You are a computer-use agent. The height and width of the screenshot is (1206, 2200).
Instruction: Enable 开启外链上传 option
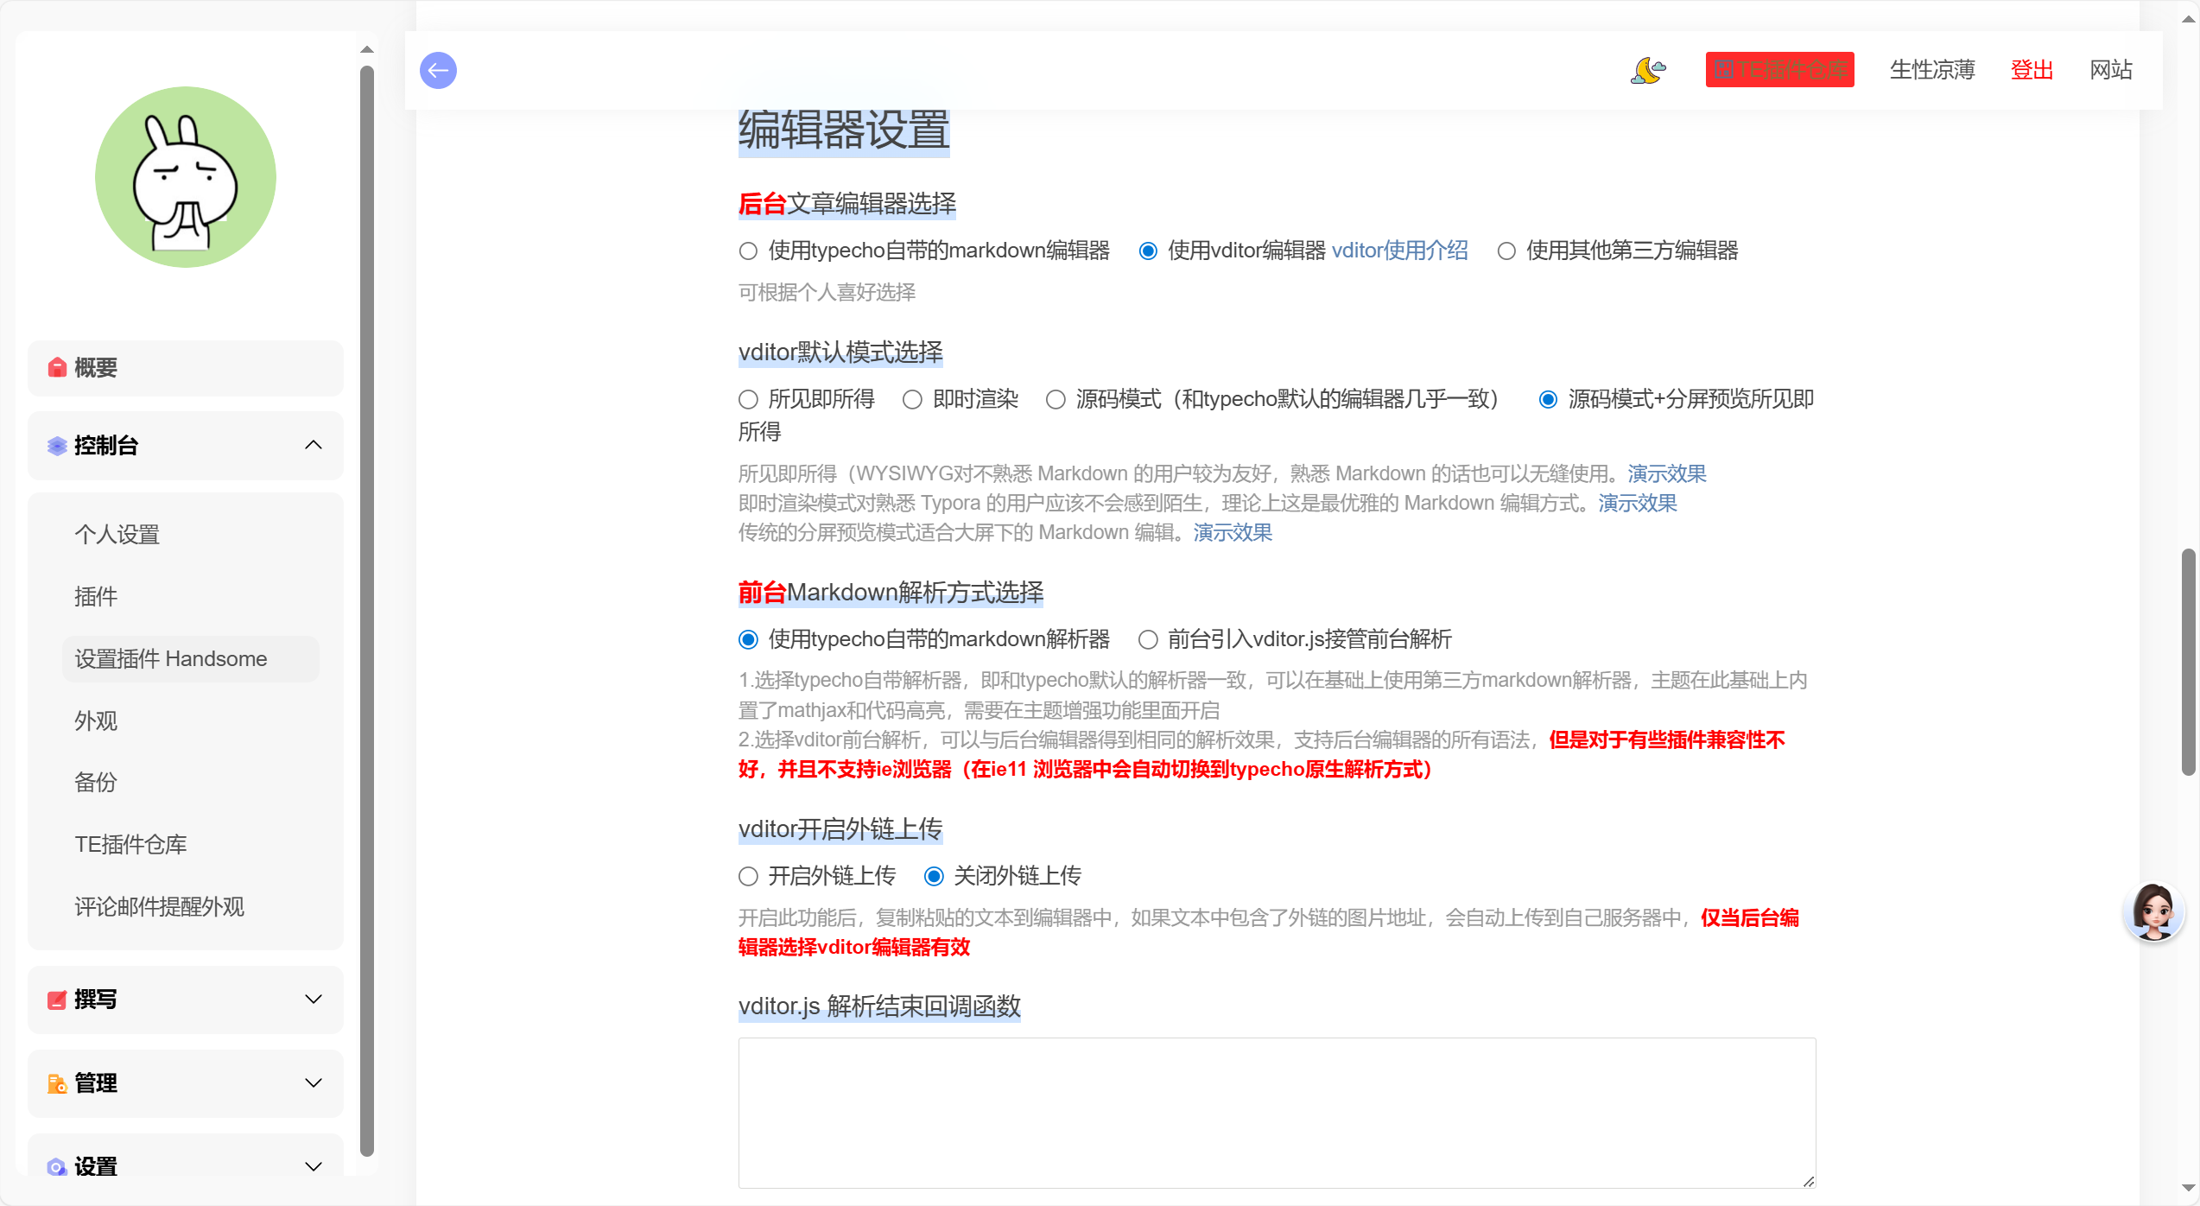click(748, 877)
